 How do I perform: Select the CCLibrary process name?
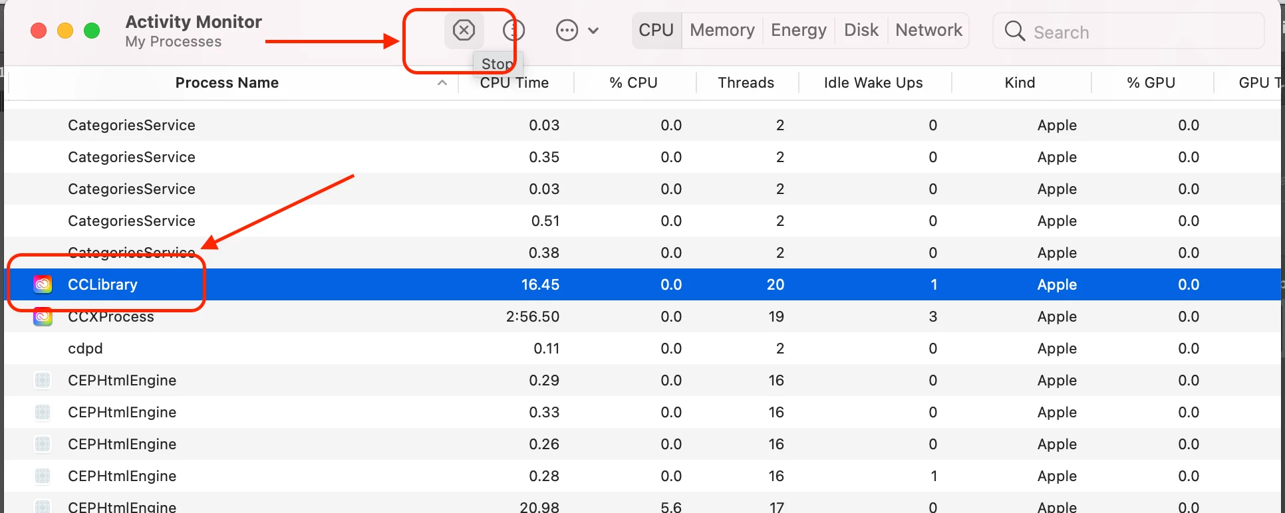[102, 284]
